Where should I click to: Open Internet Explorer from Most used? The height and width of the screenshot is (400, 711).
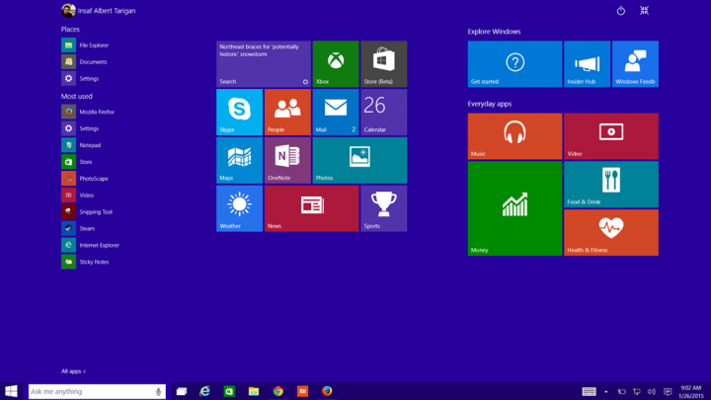click(90, 245)
